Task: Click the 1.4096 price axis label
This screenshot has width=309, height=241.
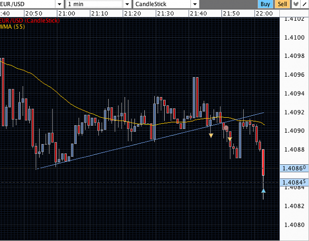Action: click(294, 75)
